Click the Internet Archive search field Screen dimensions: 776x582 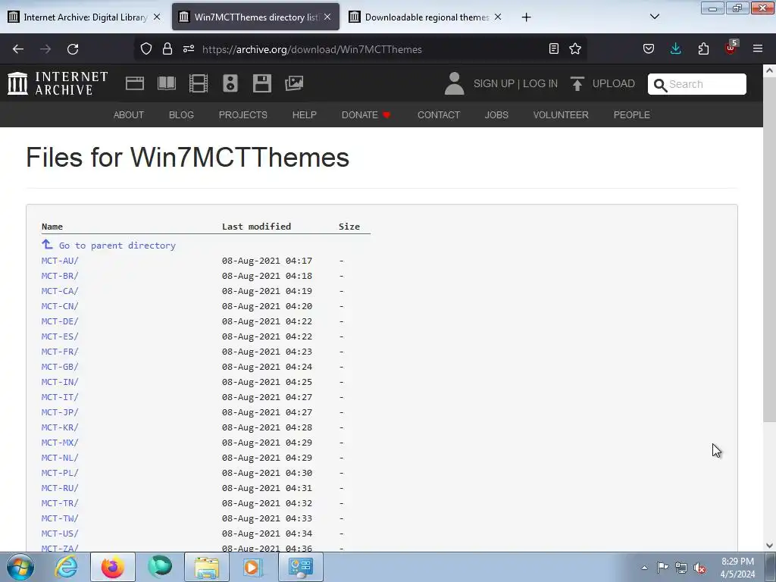[x=697, y=84]
